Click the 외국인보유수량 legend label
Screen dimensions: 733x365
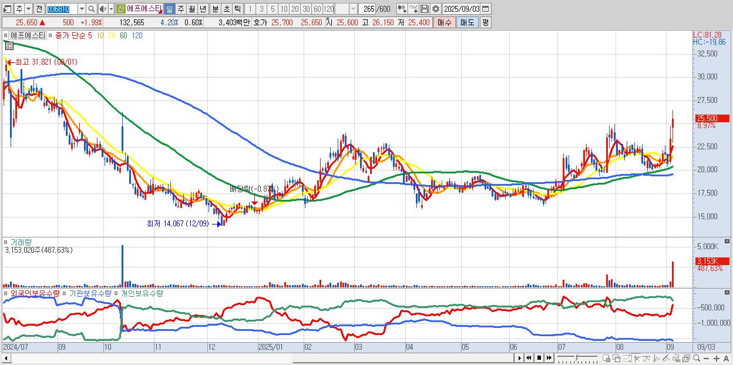tap(35, 293)
